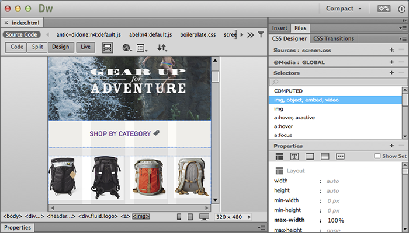Click the max-width value 100%

point(336,220)
